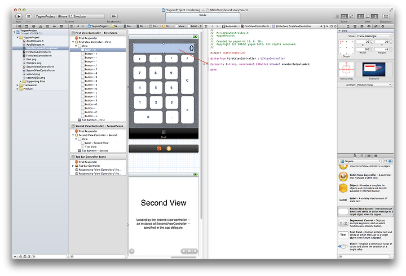Switch to the Standard editor mode

pyautogui.click(x=337, y=16)
